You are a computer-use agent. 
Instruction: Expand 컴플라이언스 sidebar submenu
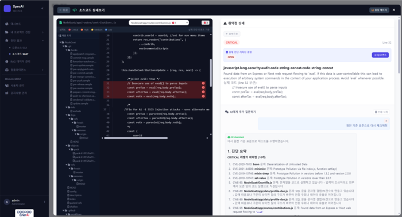point(42,70)
